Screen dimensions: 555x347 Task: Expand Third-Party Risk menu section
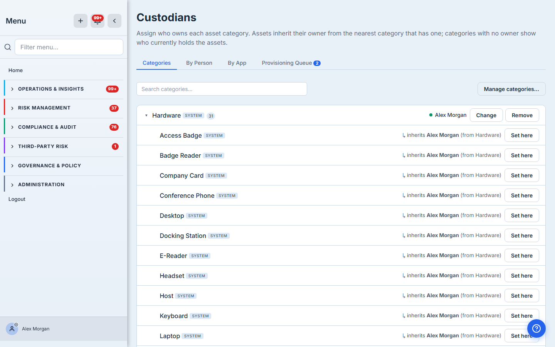[64, 147]
